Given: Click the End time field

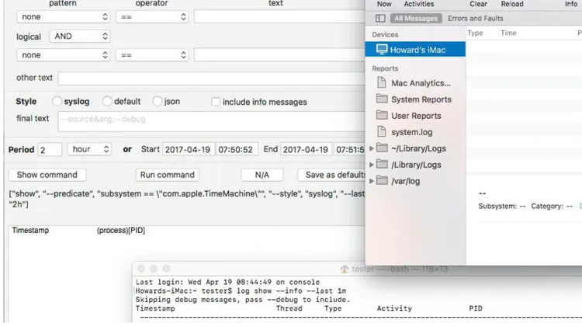Looking at the screenshot, I should coord(349,149).
